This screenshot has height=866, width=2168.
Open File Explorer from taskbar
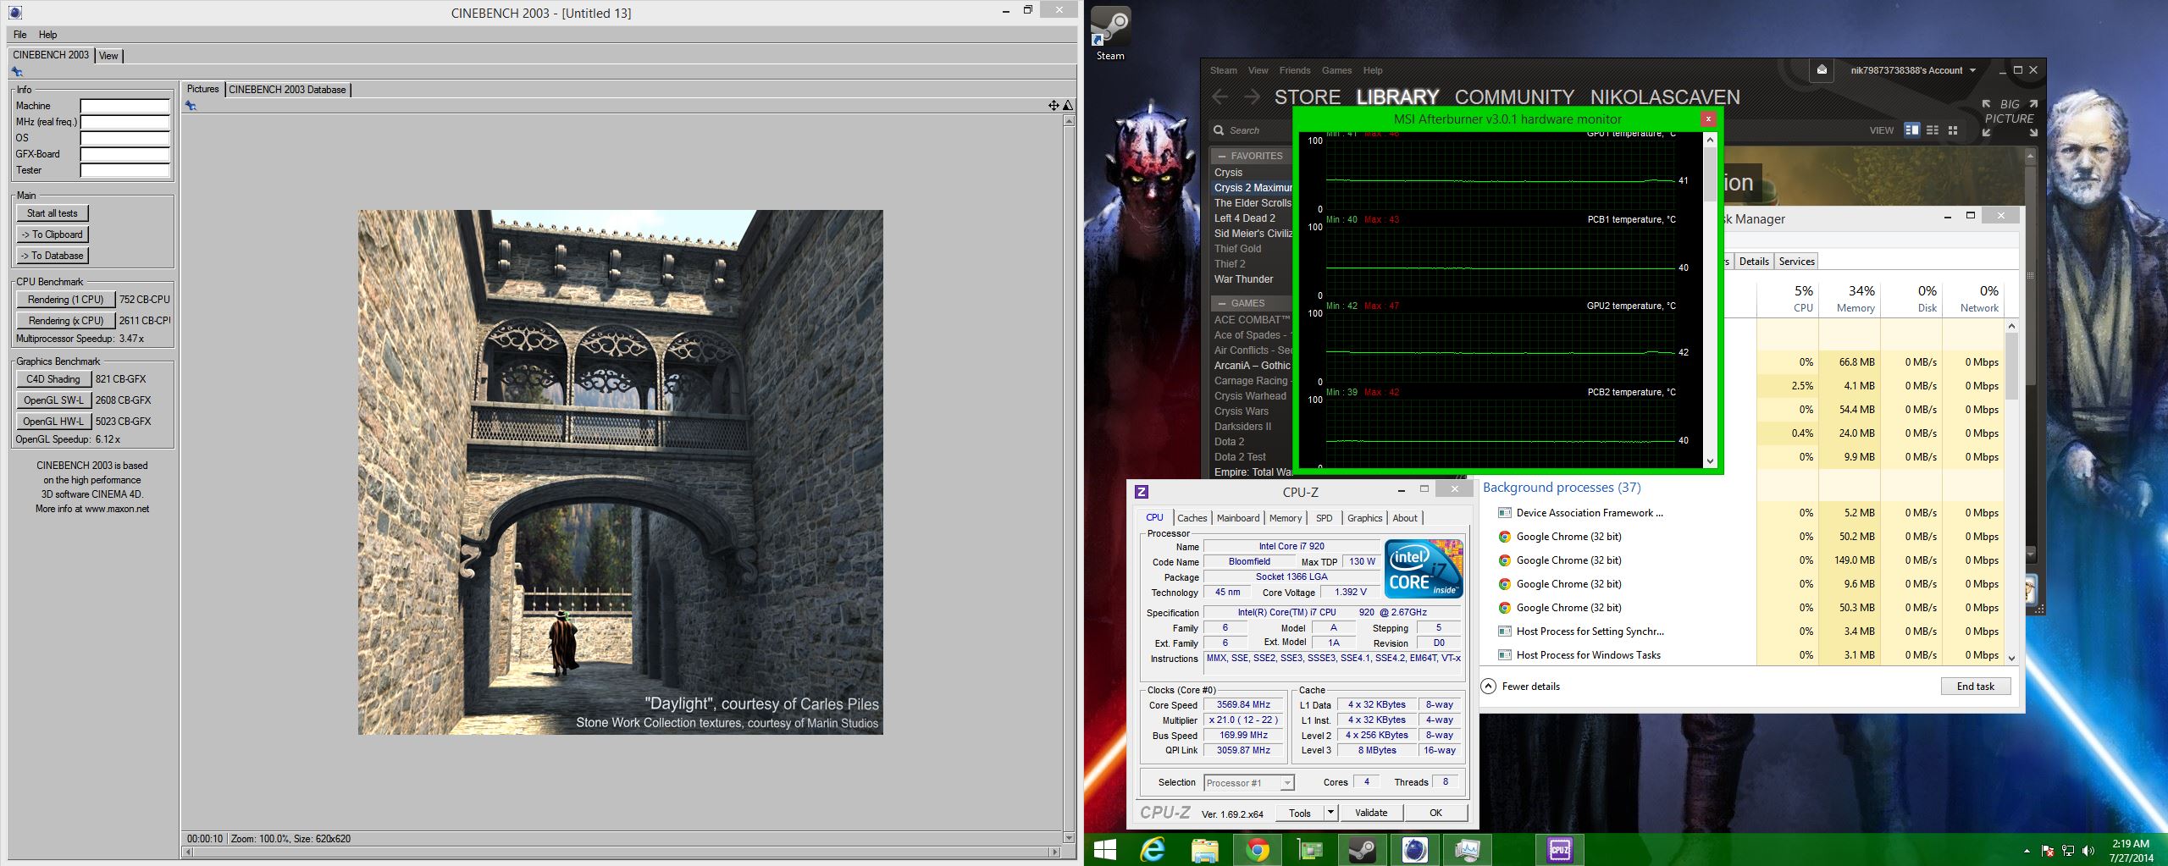[1204, 849]
